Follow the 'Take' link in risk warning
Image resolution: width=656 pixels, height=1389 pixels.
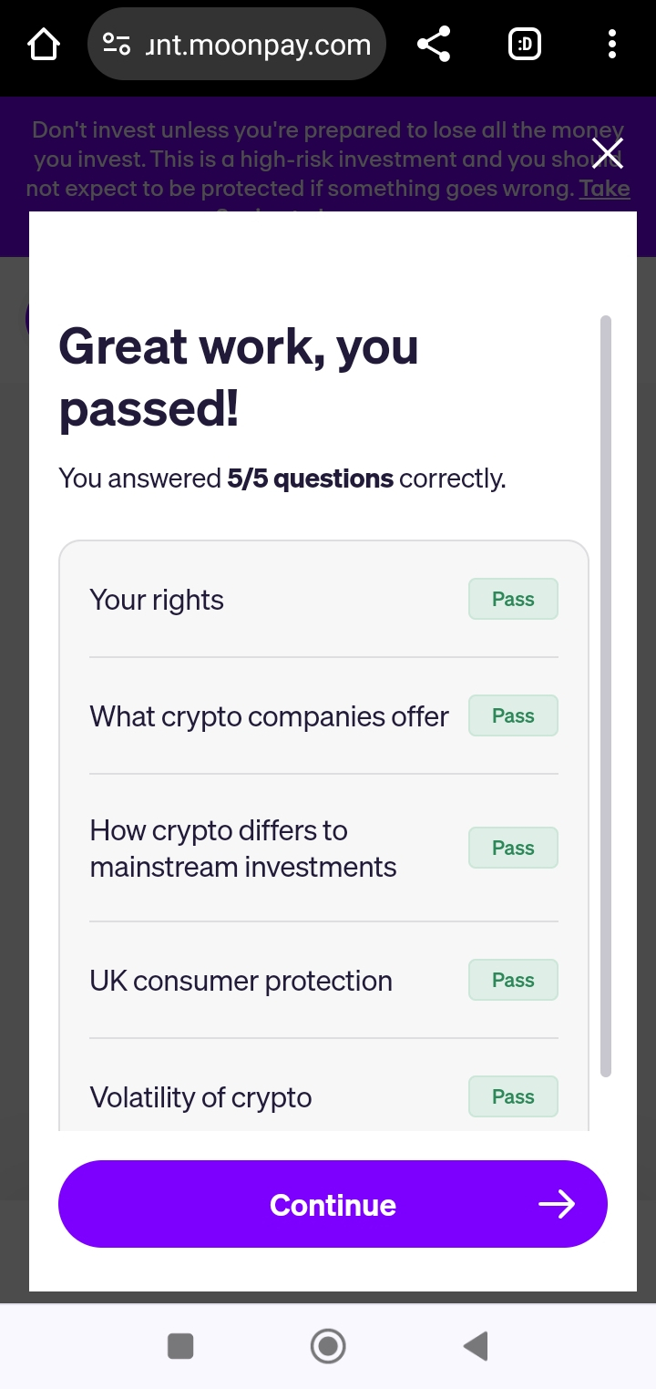[605, 189]
